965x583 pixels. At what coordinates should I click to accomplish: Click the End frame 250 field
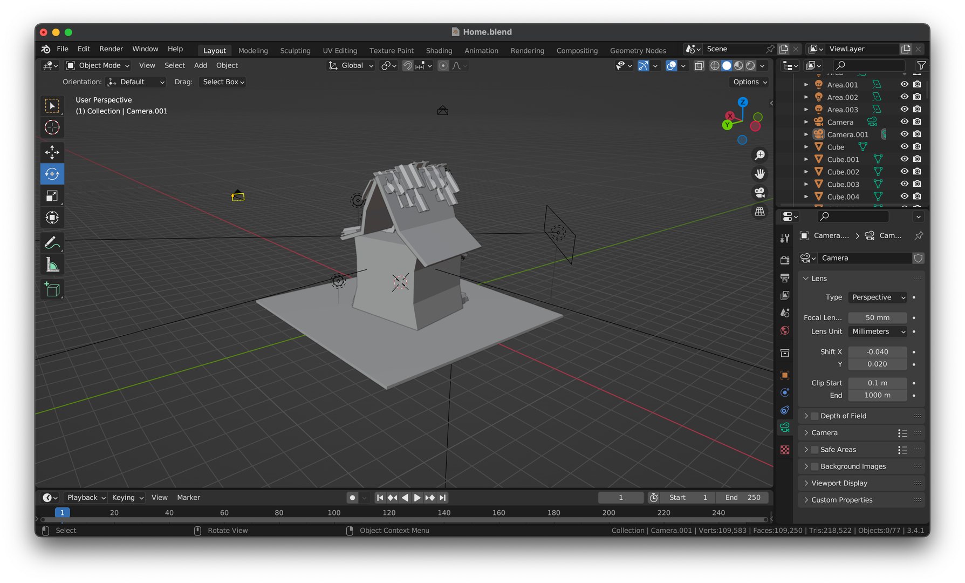click(x=743, y=498)
